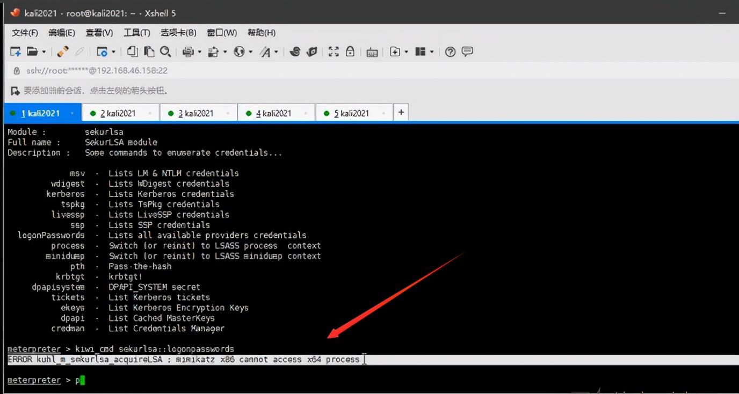Click the 'minidump - Switch to LSASS minidump context' row
The height and width of the screenshot is (394, 739).
click(x=183, y=256)
